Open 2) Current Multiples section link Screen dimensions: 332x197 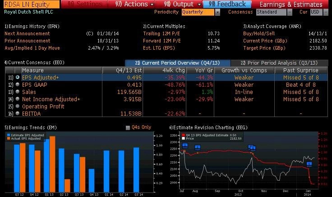click(x=164, y=26)
